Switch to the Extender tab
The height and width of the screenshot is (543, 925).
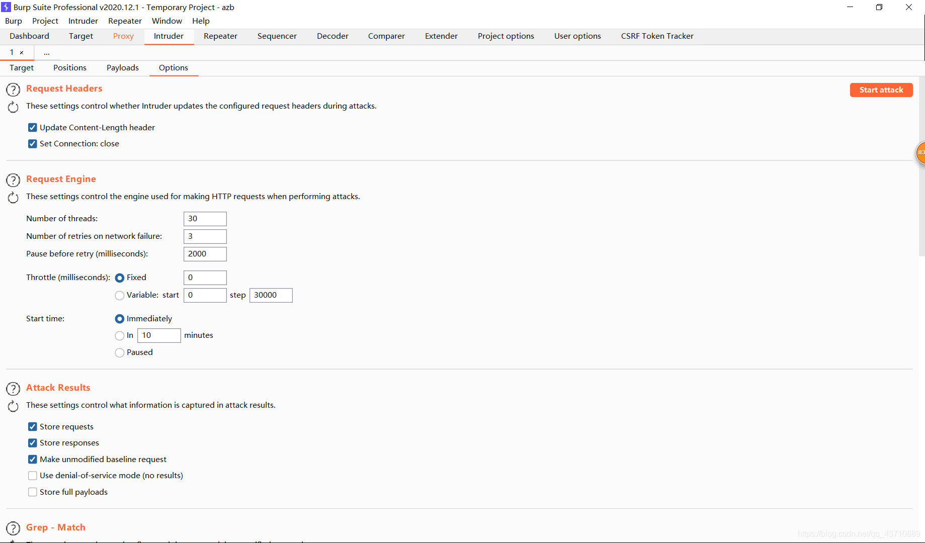point(441,36)
